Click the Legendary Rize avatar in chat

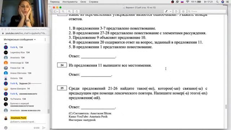(x=6, y=52)
